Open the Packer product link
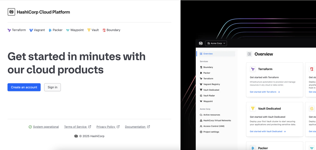The width and height of the screenshot is (316, 150). [x=56, y=30]
